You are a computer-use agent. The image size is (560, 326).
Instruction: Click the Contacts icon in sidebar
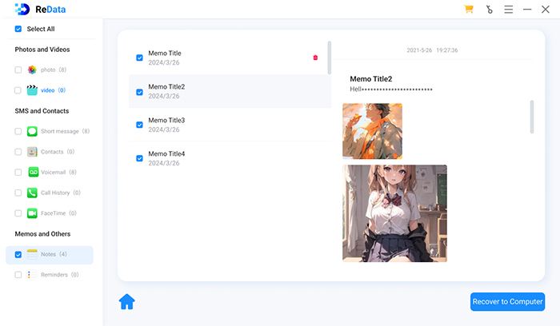(33, 151)
